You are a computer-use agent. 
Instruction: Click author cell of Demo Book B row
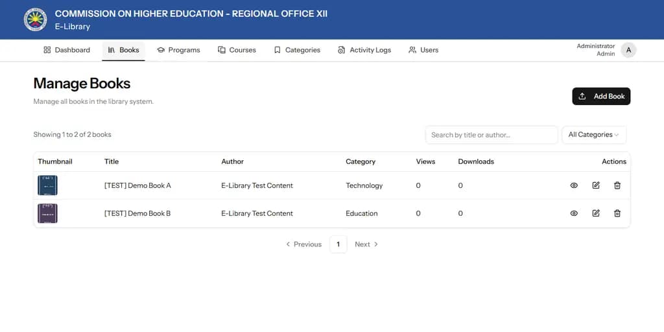point(257,213)
